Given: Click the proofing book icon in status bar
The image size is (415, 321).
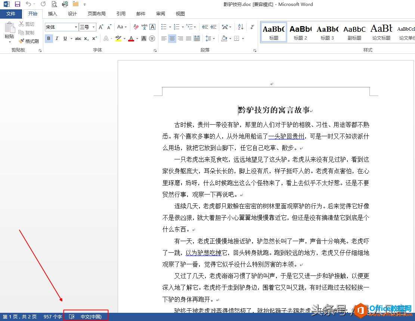Looking at the screenshot, I should point(72,317).
